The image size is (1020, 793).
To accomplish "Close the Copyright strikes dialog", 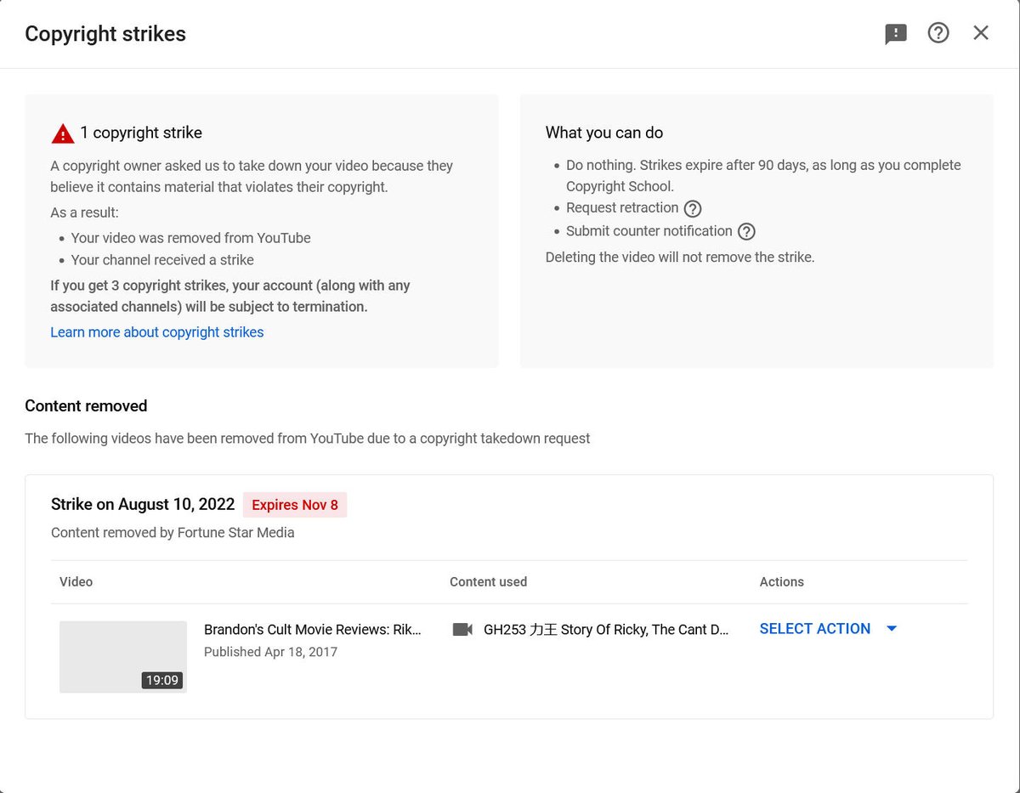I will pos(981,33).
